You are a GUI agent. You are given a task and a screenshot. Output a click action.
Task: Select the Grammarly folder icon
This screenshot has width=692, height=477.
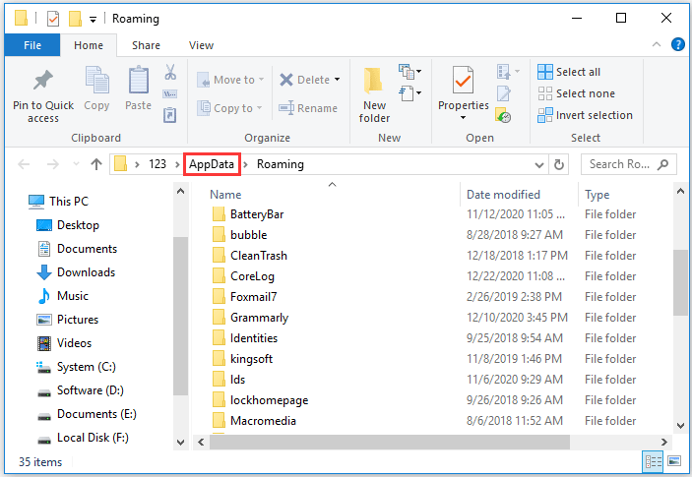click(219, 318)
